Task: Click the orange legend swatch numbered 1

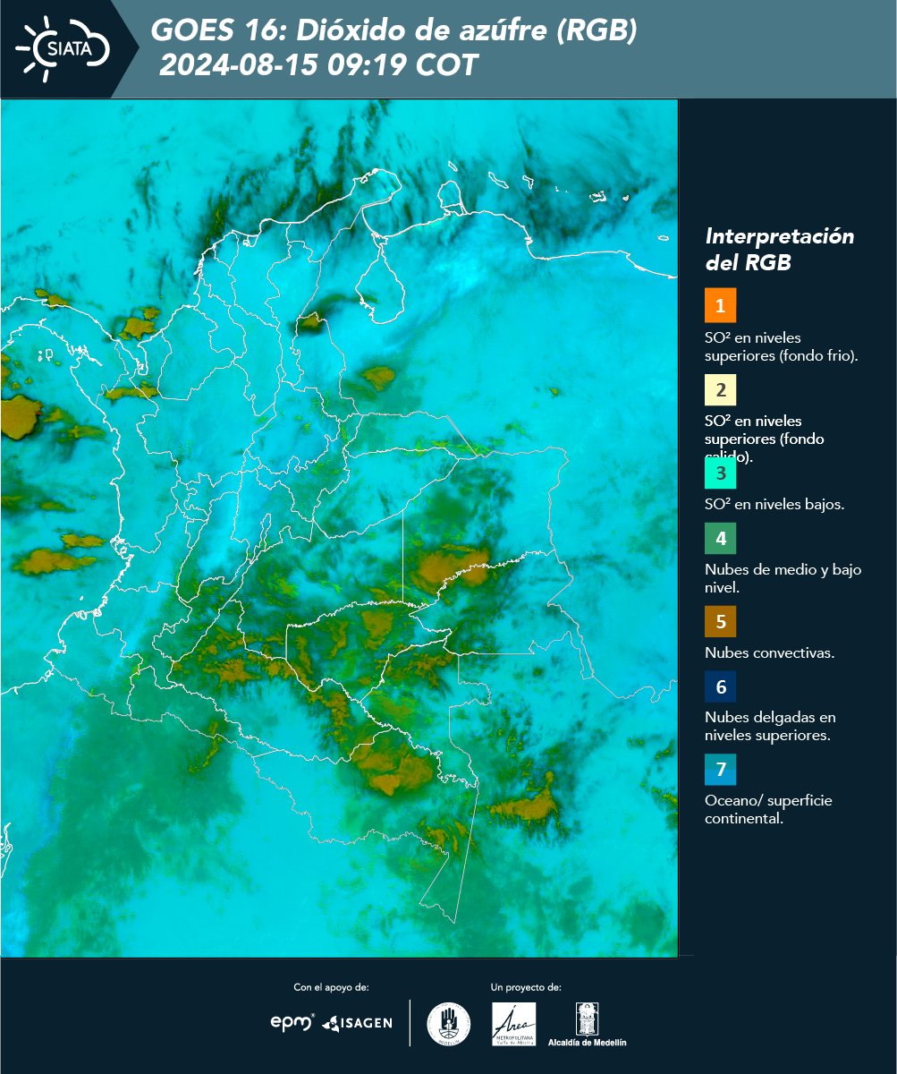Action: 720,305
